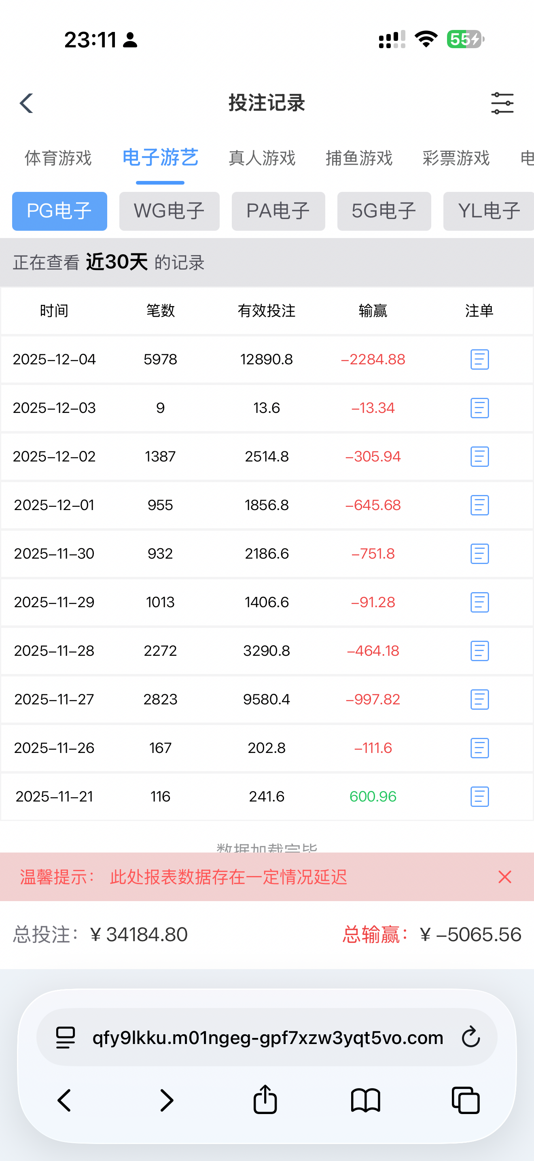Reload the page using Safari refresh icon

pyautogui.click(x=471, y=1038)
